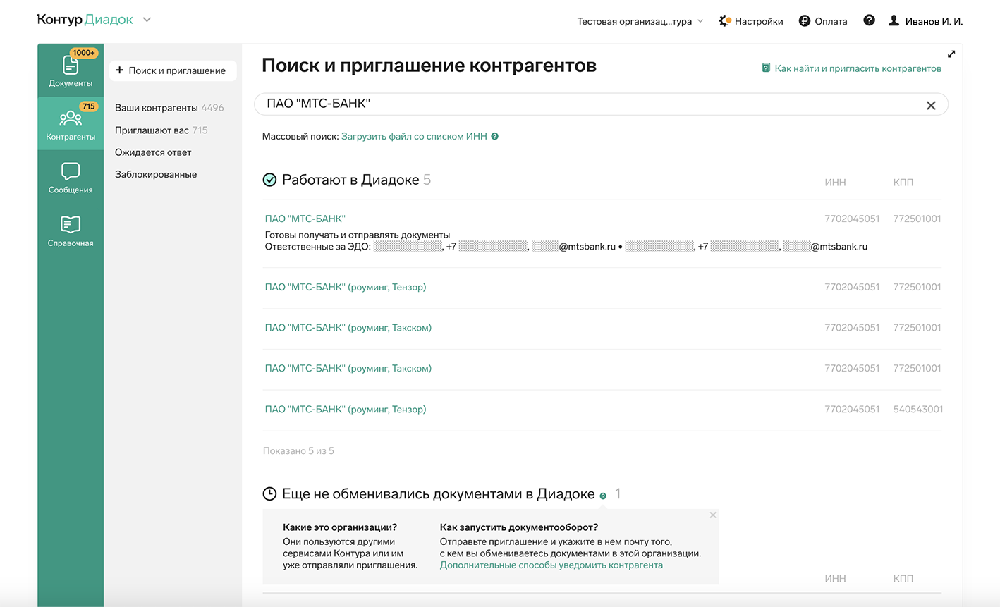Click green checkmark icon Работают в Диадоке

[269, 180]
